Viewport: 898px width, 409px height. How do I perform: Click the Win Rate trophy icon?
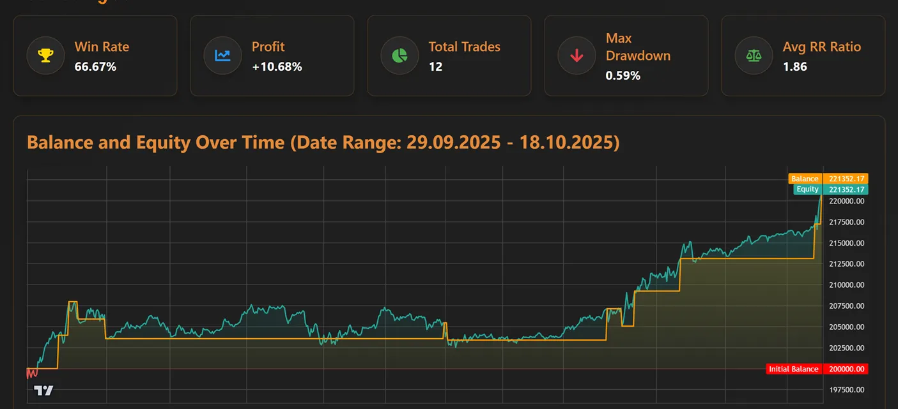tap(45, 56)
